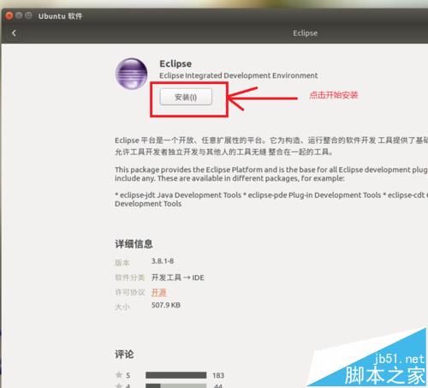Click the 大小 label
The height and width of the screenshot is (388, 428).
[122, 307]
